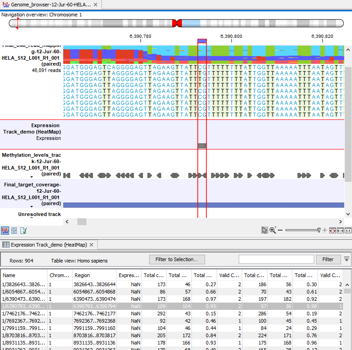The image size is (352, 350).
Task: Click the zoom to 1:1 icon
Action: pos(348,230)
